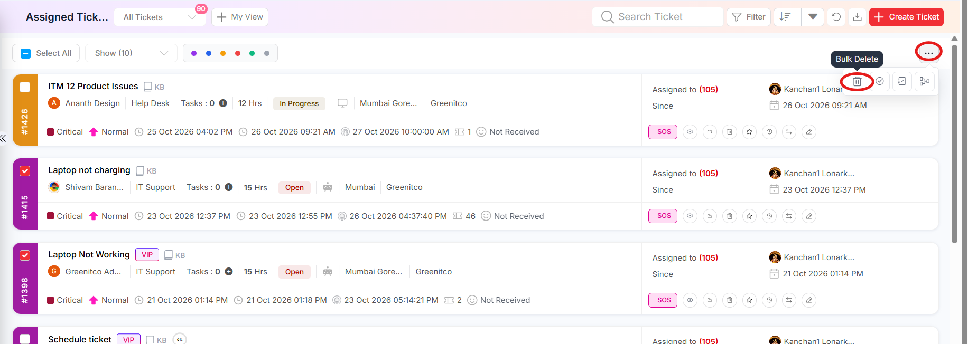968x344 pixels.
Task: Uncheck the Laptop not charging ticket checkbox
Action: [25, 171]
